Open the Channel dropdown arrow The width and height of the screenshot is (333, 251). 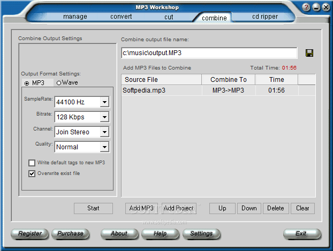coord(104,132)
